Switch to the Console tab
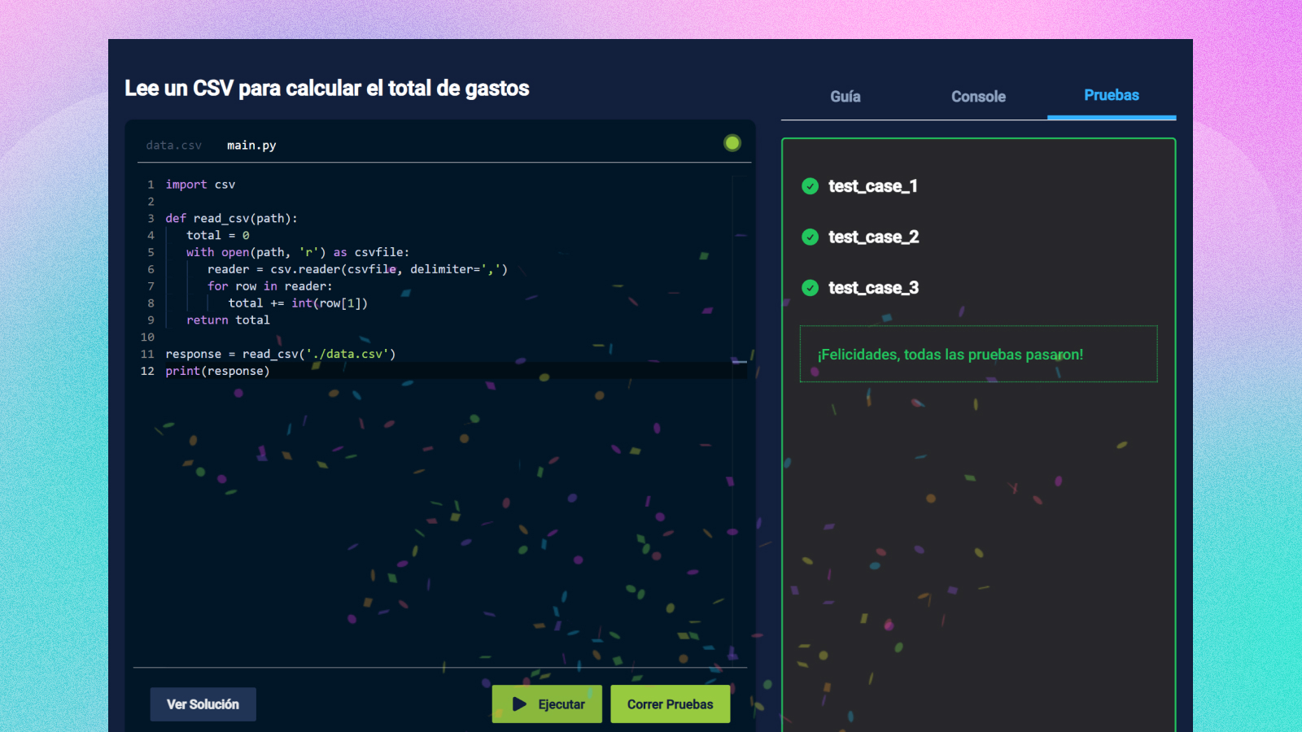The image size is (1302, 732). click(978, 97)
